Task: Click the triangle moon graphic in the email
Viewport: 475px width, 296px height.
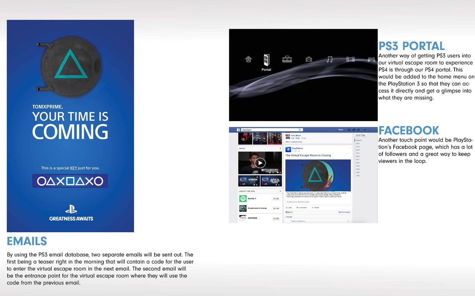Action: coord(70,67)
